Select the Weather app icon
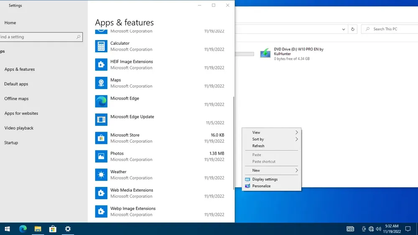This screenshot has width=418, height=235. [x=101, y=175]
